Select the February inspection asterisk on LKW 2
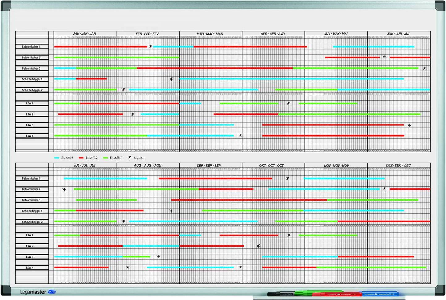 click(x=132, y=114)
